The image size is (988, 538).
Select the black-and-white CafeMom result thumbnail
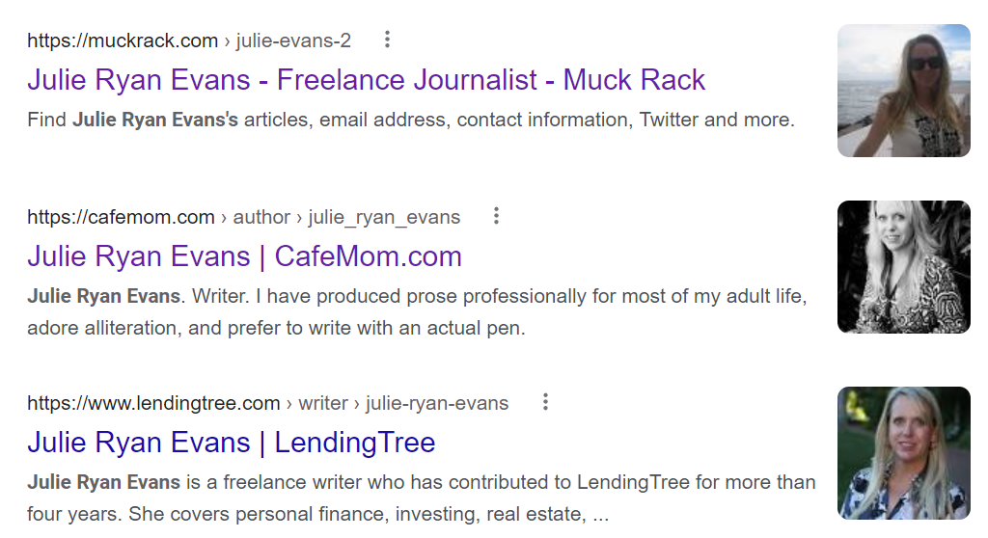pos(903,267)
